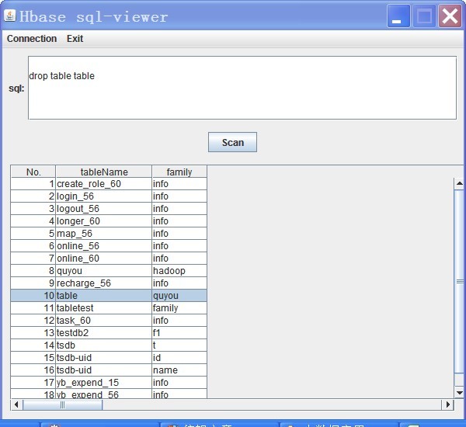Maximize the Hbase sql-viewer window
This screenshot has height=427, width=466.
point(424,16)
